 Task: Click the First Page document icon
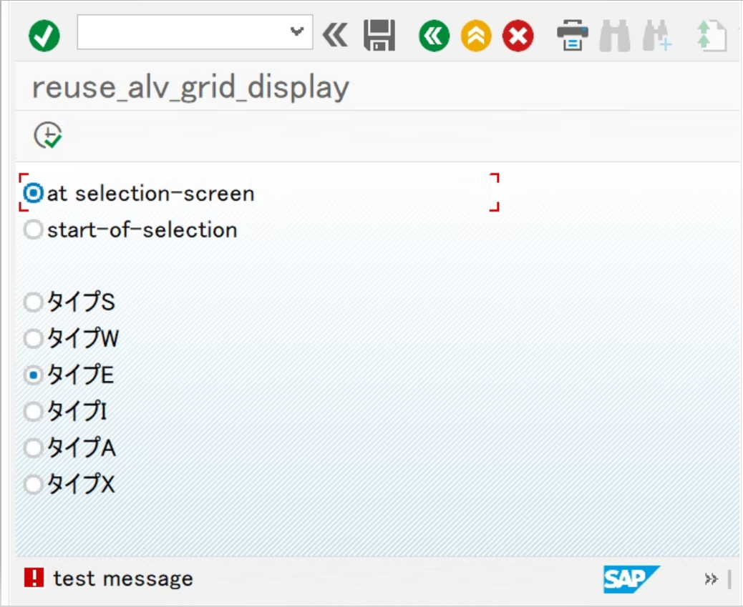point(712,36)
